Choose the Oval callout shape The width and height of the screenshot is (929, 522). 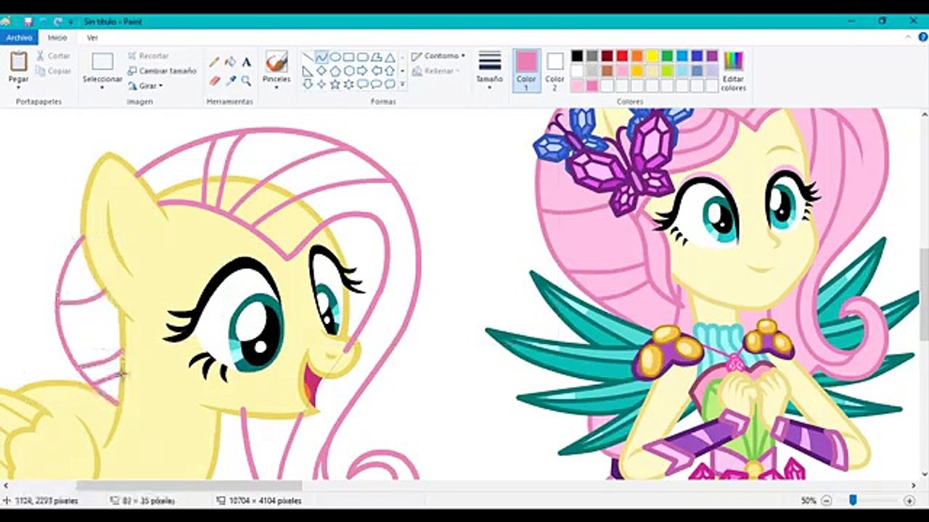[x=376, y=84]
